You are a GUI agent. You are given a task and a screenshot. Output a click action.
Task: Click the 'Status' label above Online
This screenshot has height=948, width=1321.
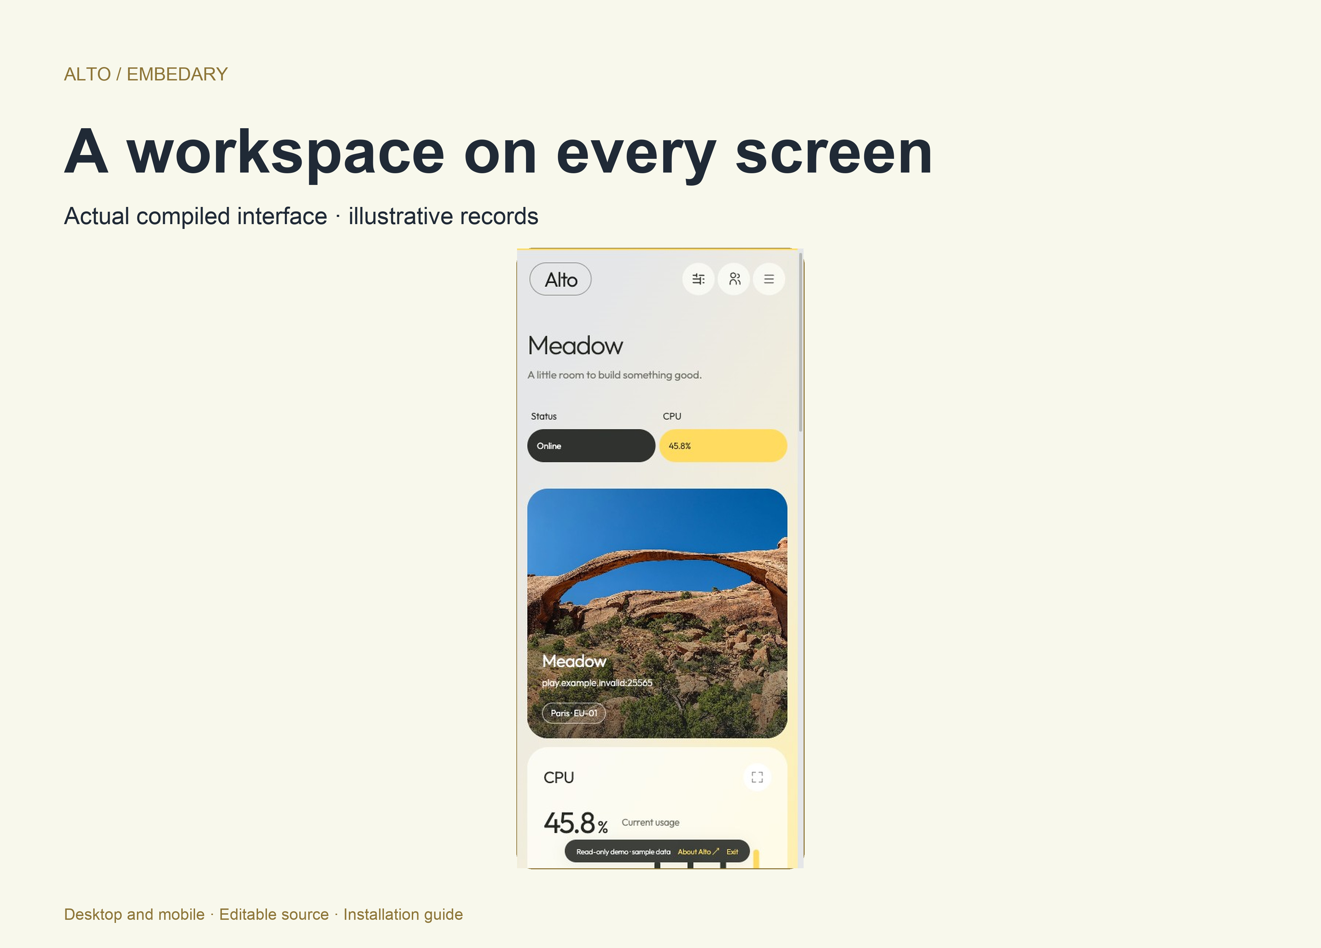(544, 416)
